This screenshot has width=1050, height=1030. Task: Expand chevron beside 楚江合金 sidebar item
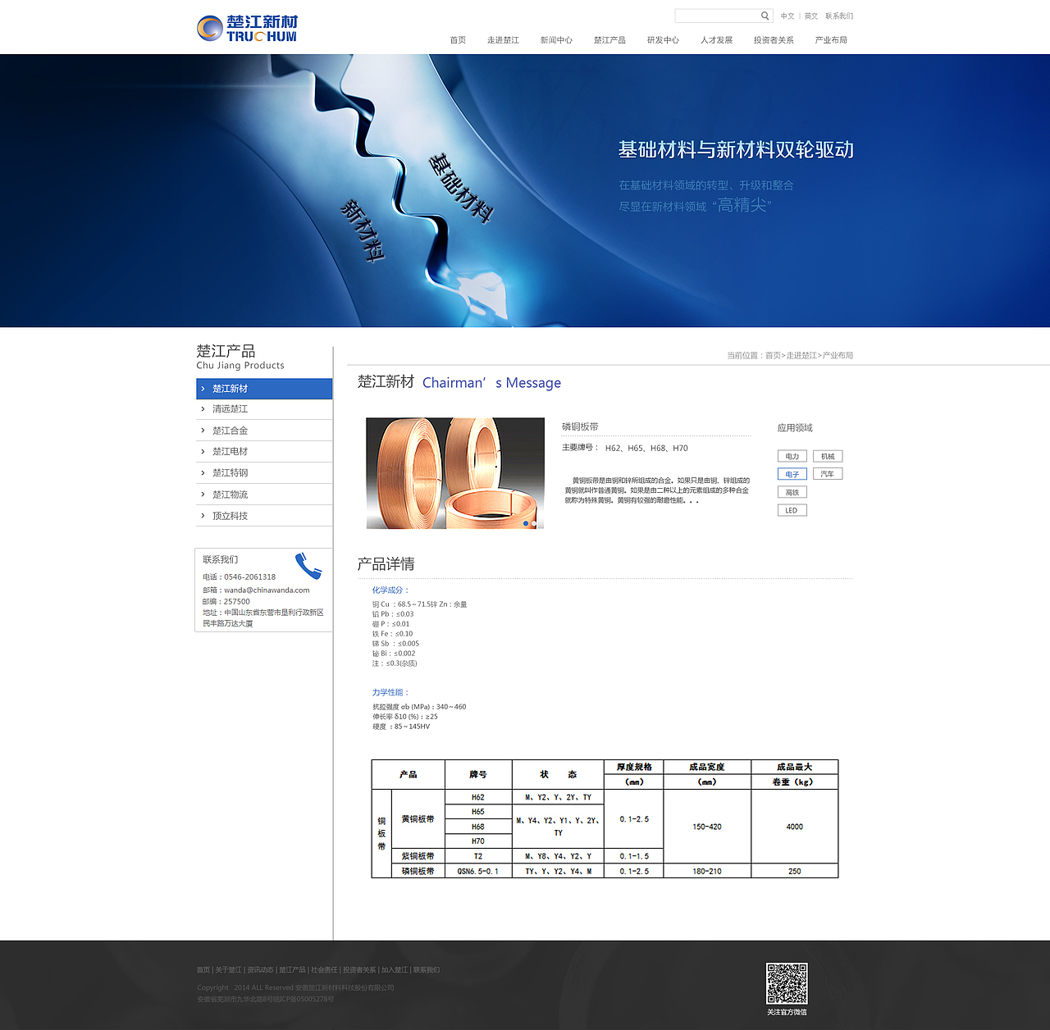pyautogui.click(x=203, y=431)
